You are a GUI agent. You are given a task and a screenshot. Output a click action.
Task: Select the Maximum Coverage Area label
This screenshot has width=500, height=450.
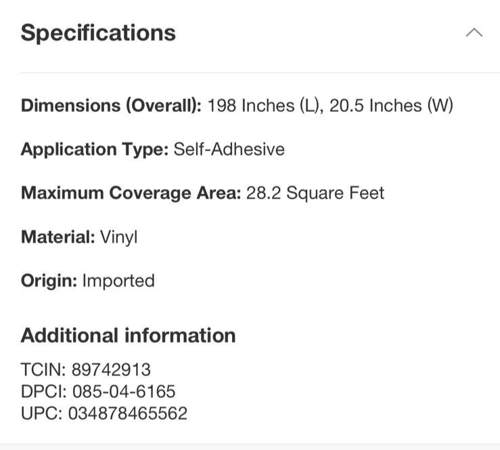coord(131,193)
